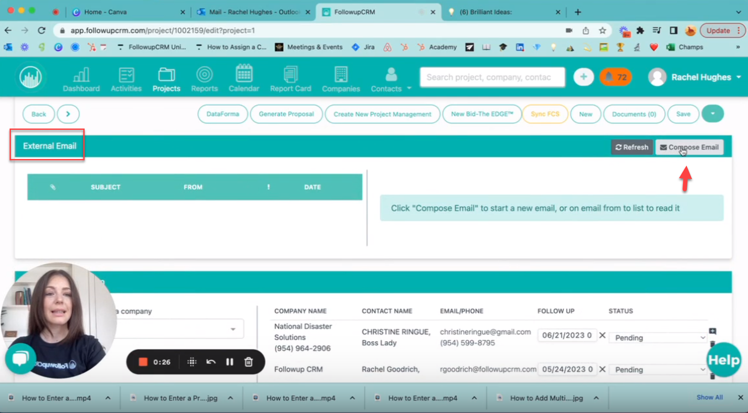The height and width of the screenshot is (413, 748).
Task: Open Jira bookmark
Action: [x=363, y=47]
